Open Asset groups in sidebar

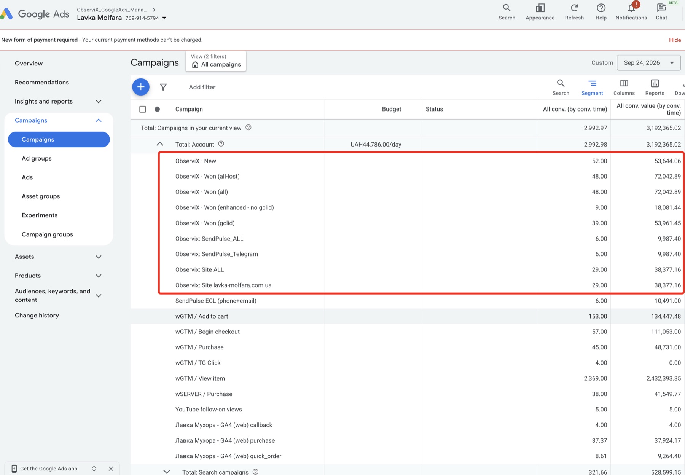pyautogui.click(x=41, y=196)
